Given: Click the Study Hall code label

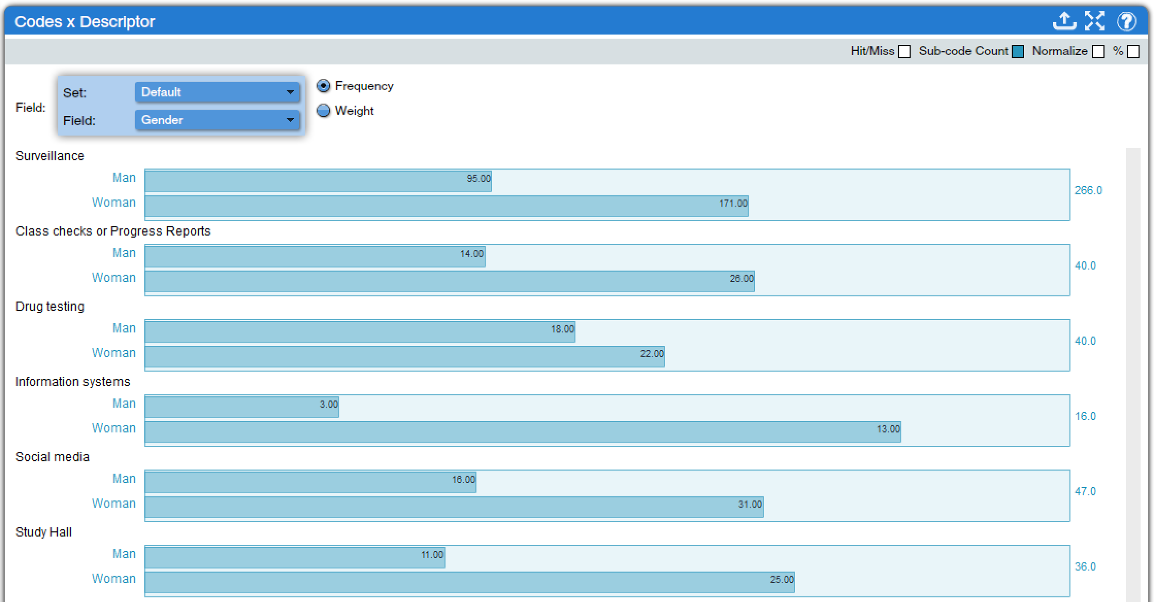Looking at the screenshot, I should pyautogui.click(x=43, y=532).
